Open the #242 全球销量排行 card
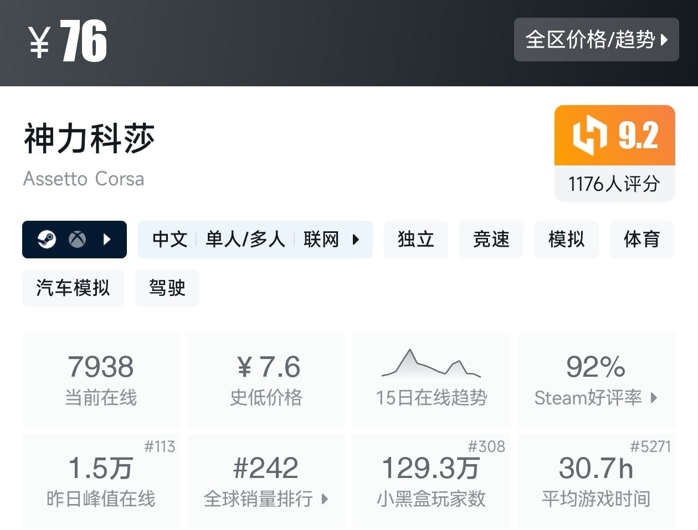Image resolution: width=698 pixels, height=530 pixels. (266, 481)
